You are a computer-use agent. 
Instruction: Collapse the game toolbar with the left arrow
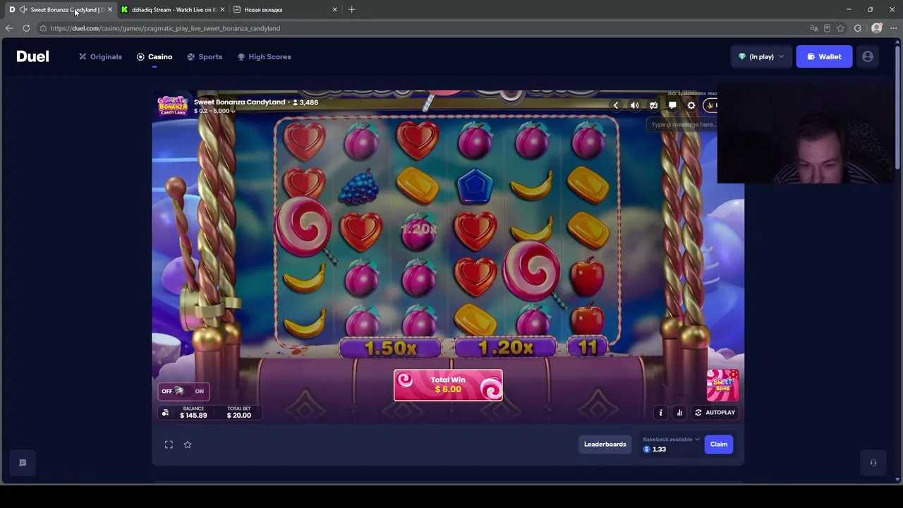(616, 105)
